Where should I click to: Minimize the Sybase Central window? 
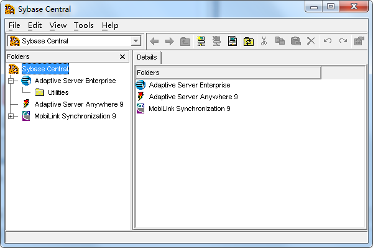[x=314, y=7]
